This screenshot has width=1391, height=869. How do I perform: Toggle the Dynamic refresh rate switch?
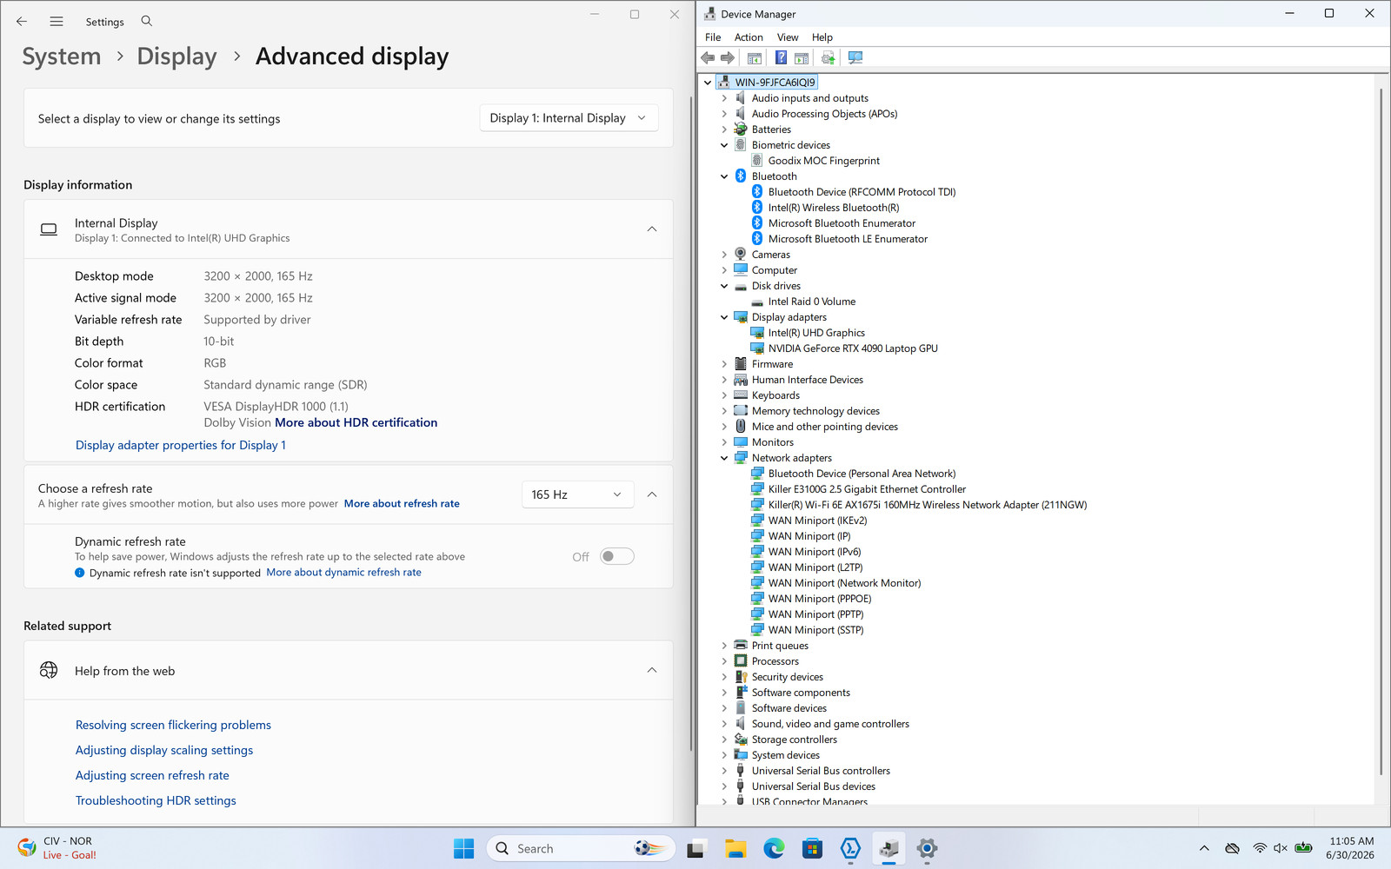tap(617, 556)
